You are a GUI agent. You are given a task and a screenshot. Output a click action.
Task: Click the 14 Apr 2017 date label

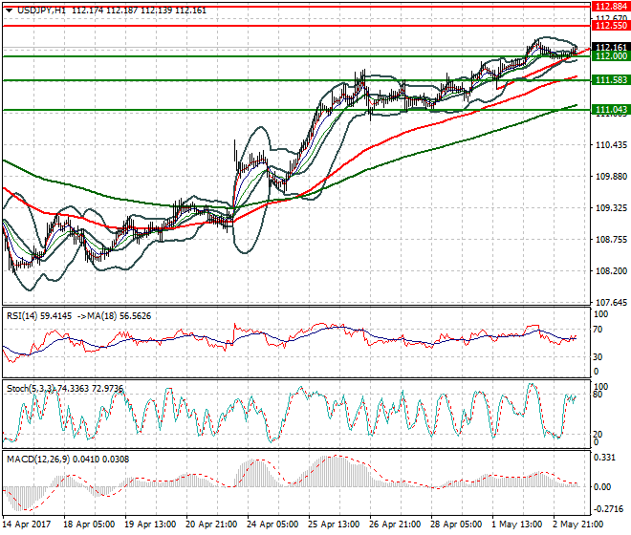(27, 524)
